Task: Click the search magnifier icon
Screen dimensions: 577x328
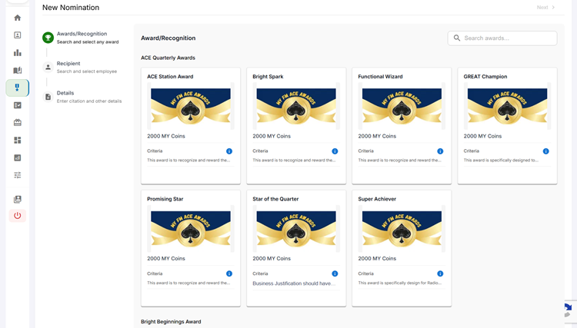Action: coord(457,38)
